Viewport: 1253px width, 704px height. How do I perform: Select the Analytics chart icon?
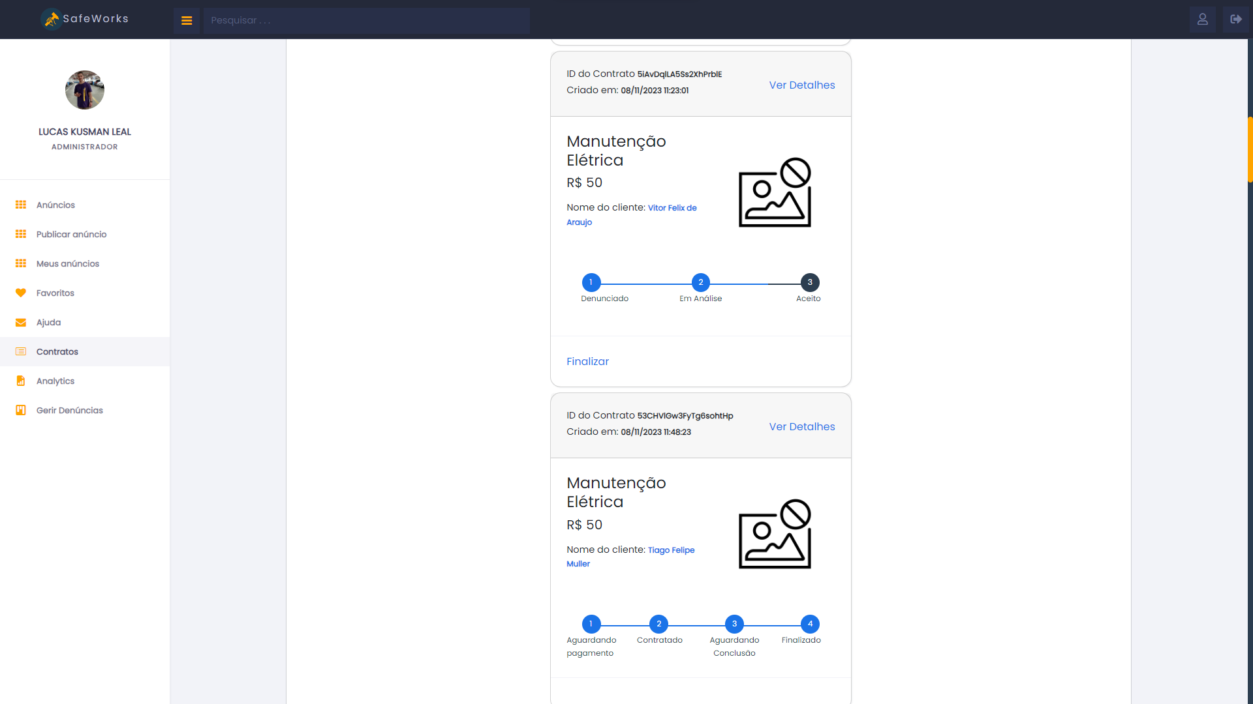[x=20, y=381]
